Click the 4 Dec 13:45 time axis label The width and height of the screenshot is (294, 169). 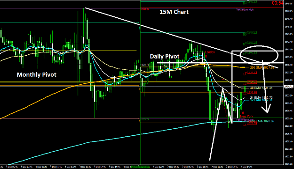71,167
